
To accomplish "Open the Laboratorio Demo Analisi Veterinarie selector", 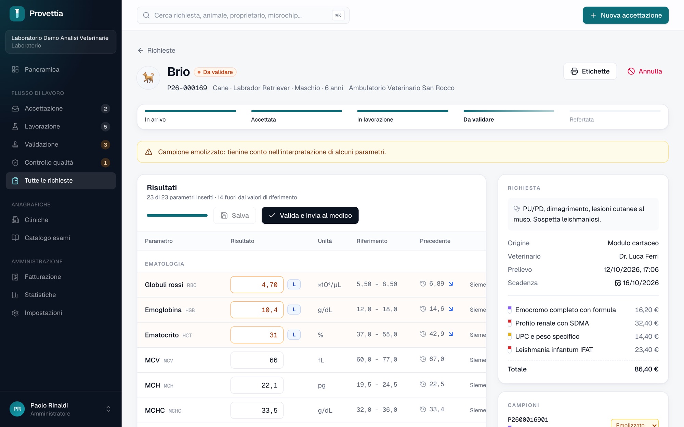I will [x=61, y=42].
